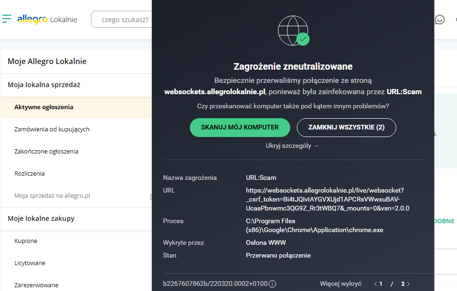Click the blocked websocket URL text

(327, 199)
